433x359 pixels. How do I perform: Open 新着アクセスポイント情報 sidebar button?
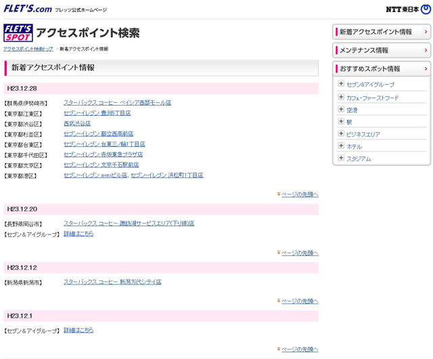pyautogui.click(x=382, y=32)
